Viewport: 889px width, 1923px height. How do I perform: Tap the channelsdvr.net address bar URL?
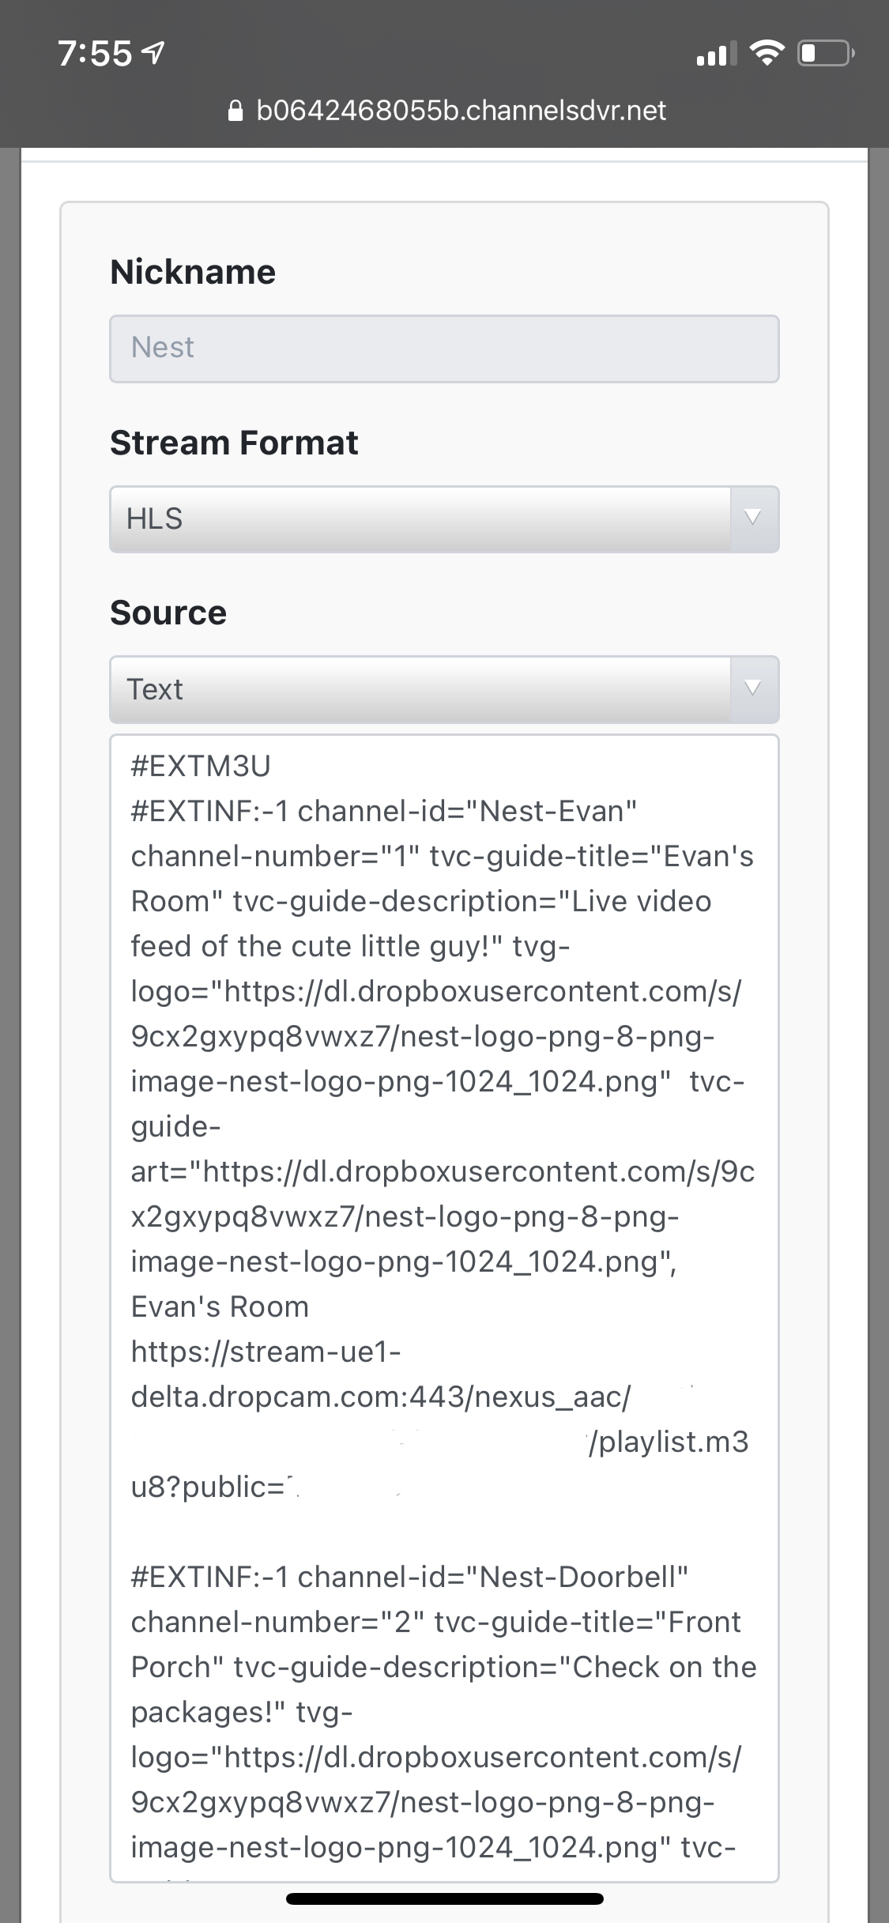click(x=461, y=111)
